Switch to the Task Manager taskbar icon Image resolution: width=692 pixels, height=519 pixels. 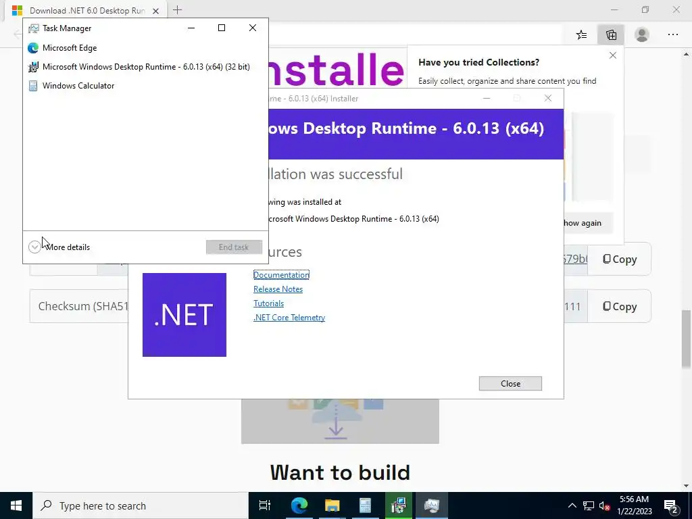[x=432, y=505]
